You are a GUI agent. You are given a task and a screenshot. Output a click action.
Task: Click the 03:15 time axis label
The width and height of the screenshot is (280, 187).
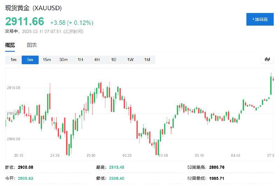click(x=199, y=155)
